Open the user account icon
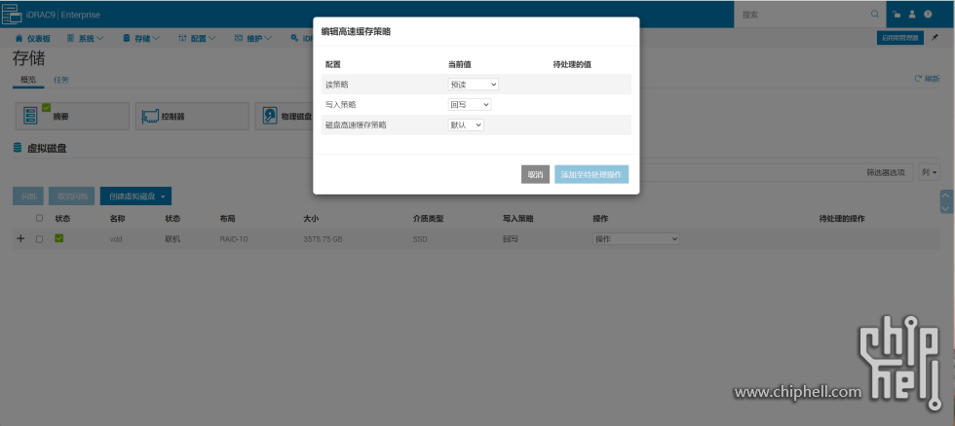 tap(912, 14)
